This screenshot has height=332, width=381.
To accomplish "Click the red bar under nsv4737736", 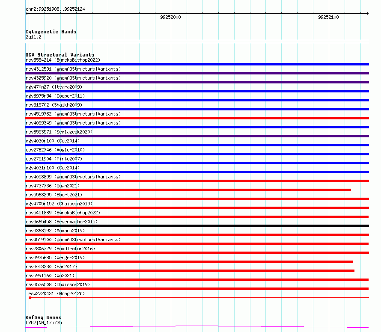I will point(188,190).
